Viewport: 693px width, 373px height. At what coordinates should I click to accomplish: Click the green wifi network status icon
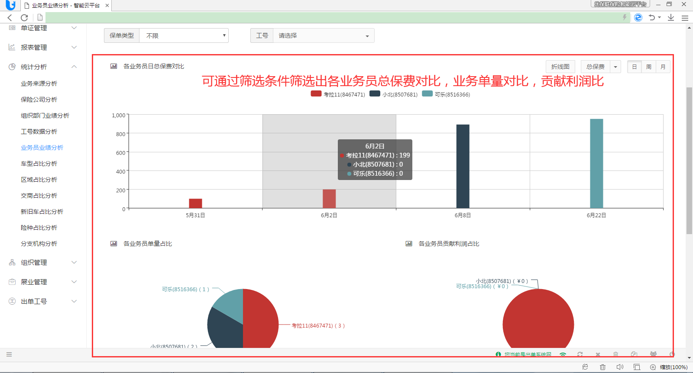(x=563, y=354)
